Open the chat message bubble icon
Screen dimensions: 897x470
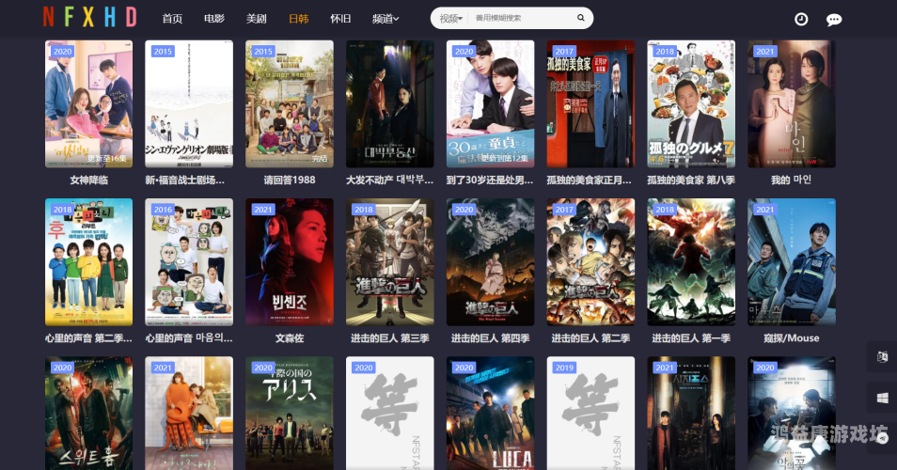click(833, 19)
